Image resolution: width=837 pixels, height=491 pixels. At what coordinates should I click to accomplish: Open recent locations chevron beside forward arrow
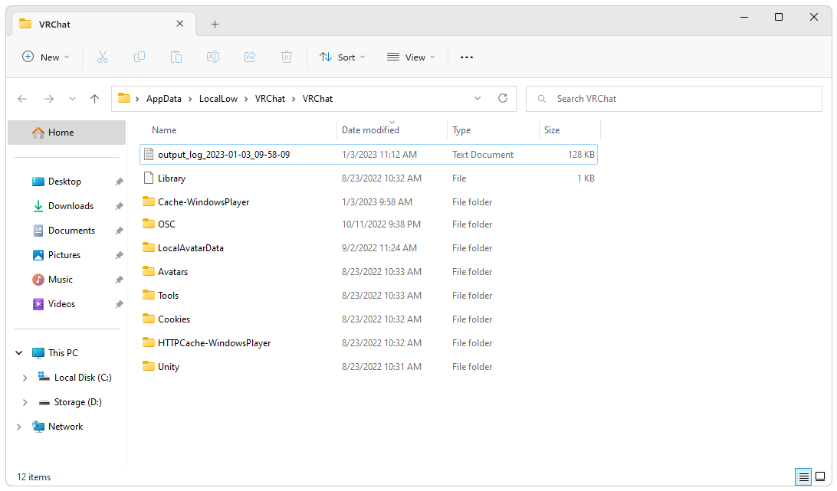(72, 99)
